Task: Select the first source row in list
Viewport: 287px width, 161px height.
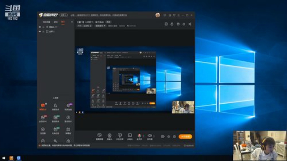Action: pyautogui.click(x=56, y=27)
